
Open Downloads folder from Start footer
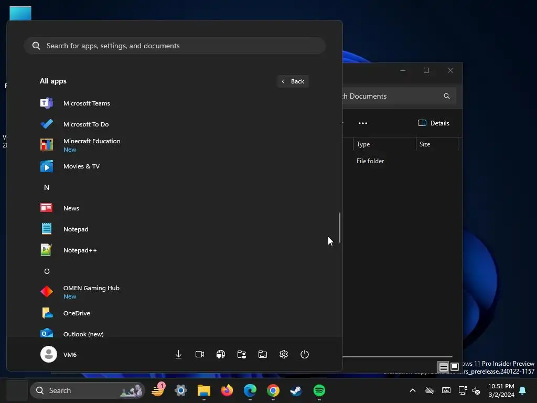coord(178,354)
